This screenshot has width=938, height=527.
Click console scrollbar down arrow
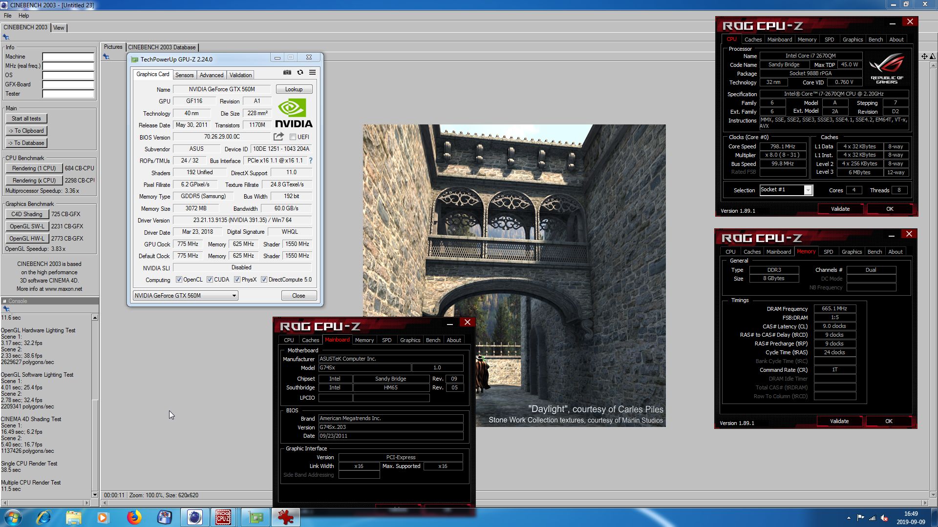click(95, 495)
